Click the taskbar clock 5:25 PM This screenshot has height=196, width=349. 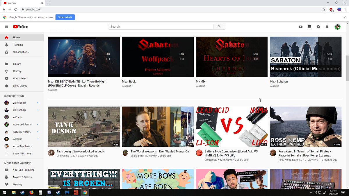333,192
